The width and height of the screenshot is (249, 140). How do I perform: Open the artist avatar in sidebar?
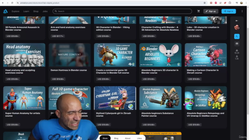237,28
